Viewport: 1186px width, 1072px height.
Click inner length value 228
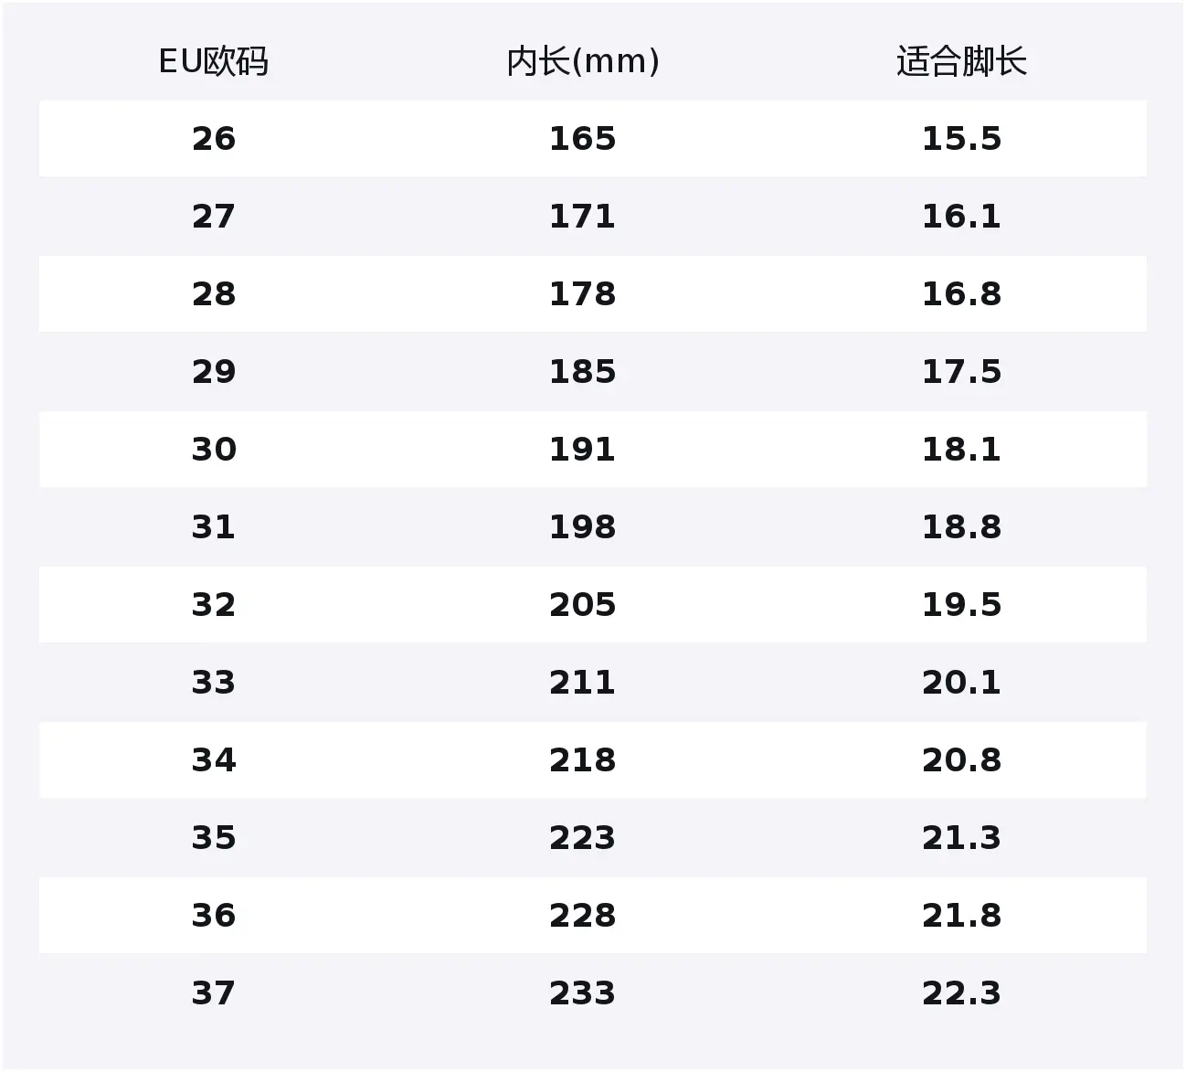pyautogui.click(x=583, y=916)
